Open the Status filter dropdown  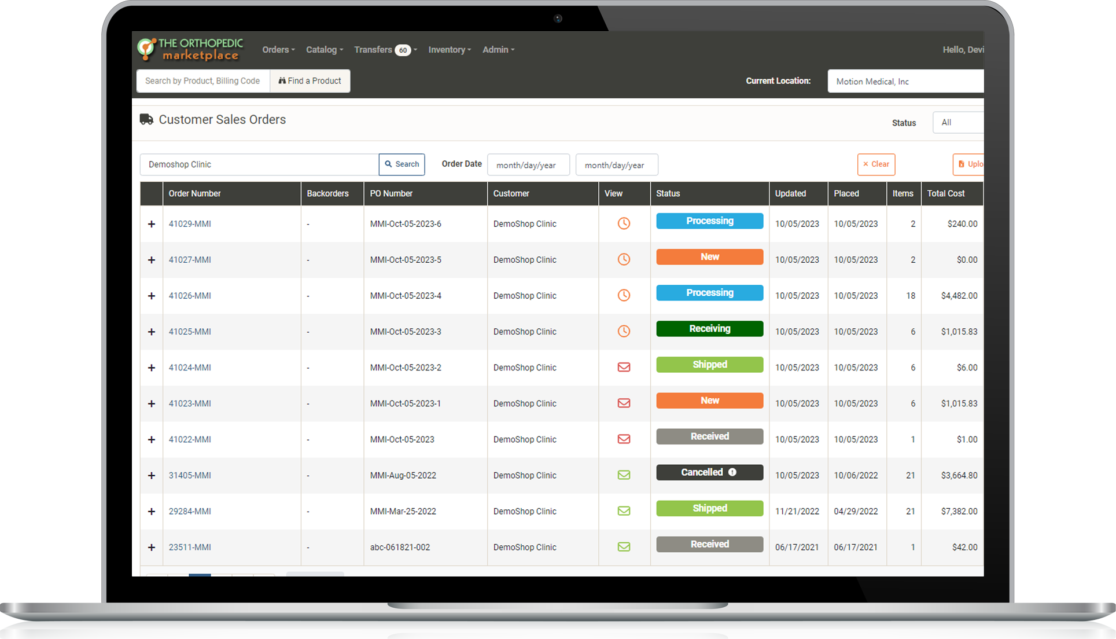coord(957,123)
